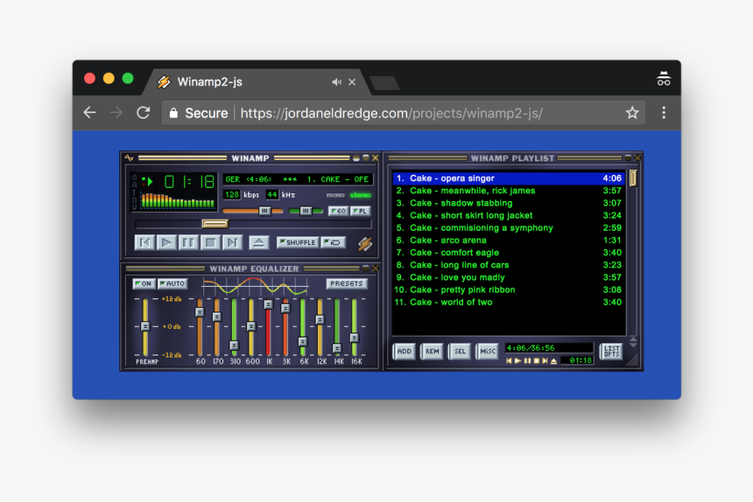This screenshot has height=502, width=753.
Task: Stop playback with the Winamp main stop button
Action: pos(210,242)
